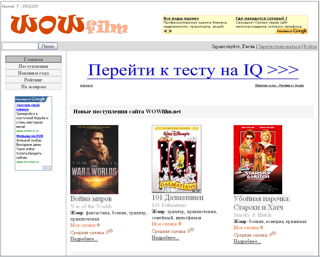Click inside the search input field
The height and width of the screenshot is (257, 320).
(x=20, y=46)
